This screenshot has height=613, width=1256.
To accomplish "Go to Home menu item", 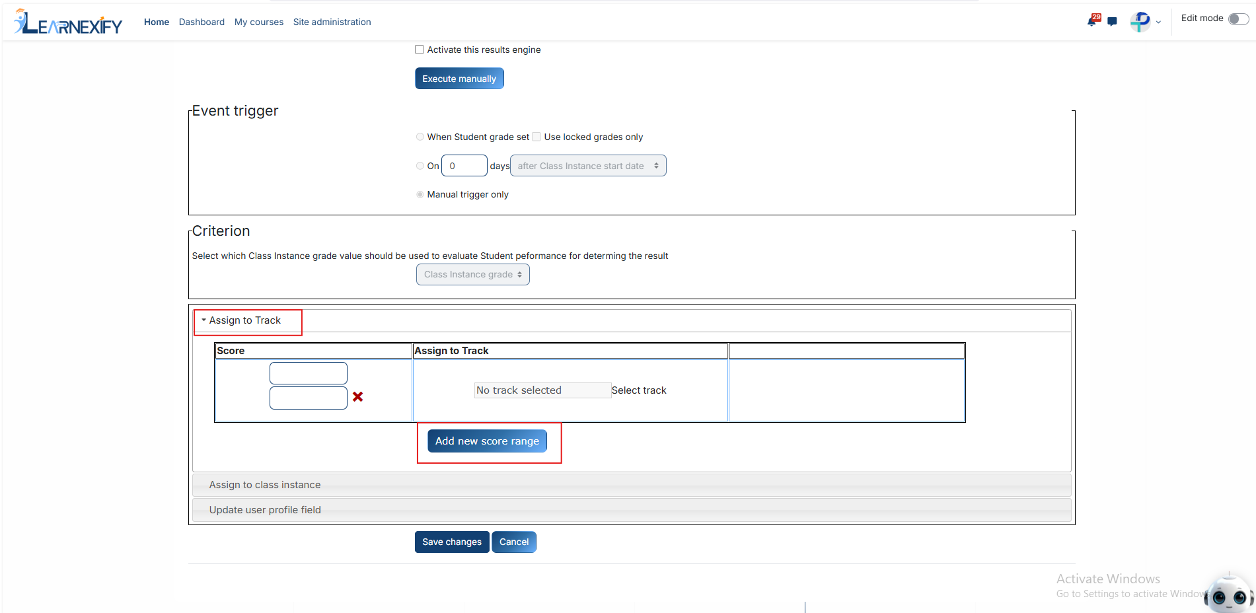I will [x=157, y=22].
